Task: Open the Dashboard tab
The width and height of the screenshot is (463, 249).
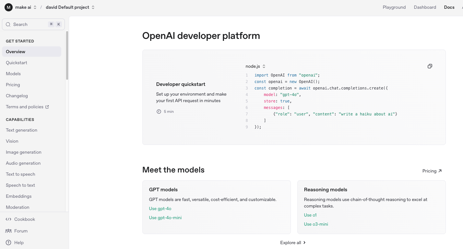Action: click(x=425, y=7)
